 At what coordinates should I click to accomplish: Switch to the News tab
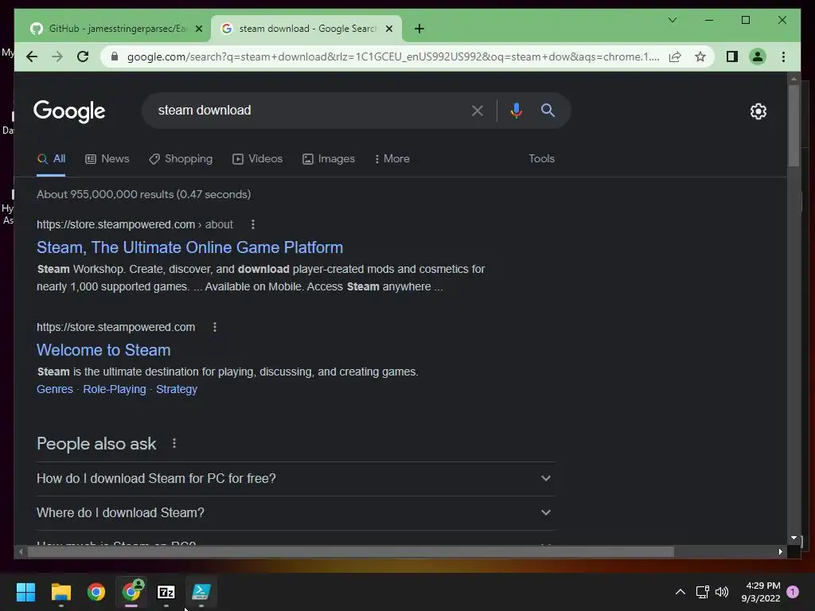[x=107, y=159]
